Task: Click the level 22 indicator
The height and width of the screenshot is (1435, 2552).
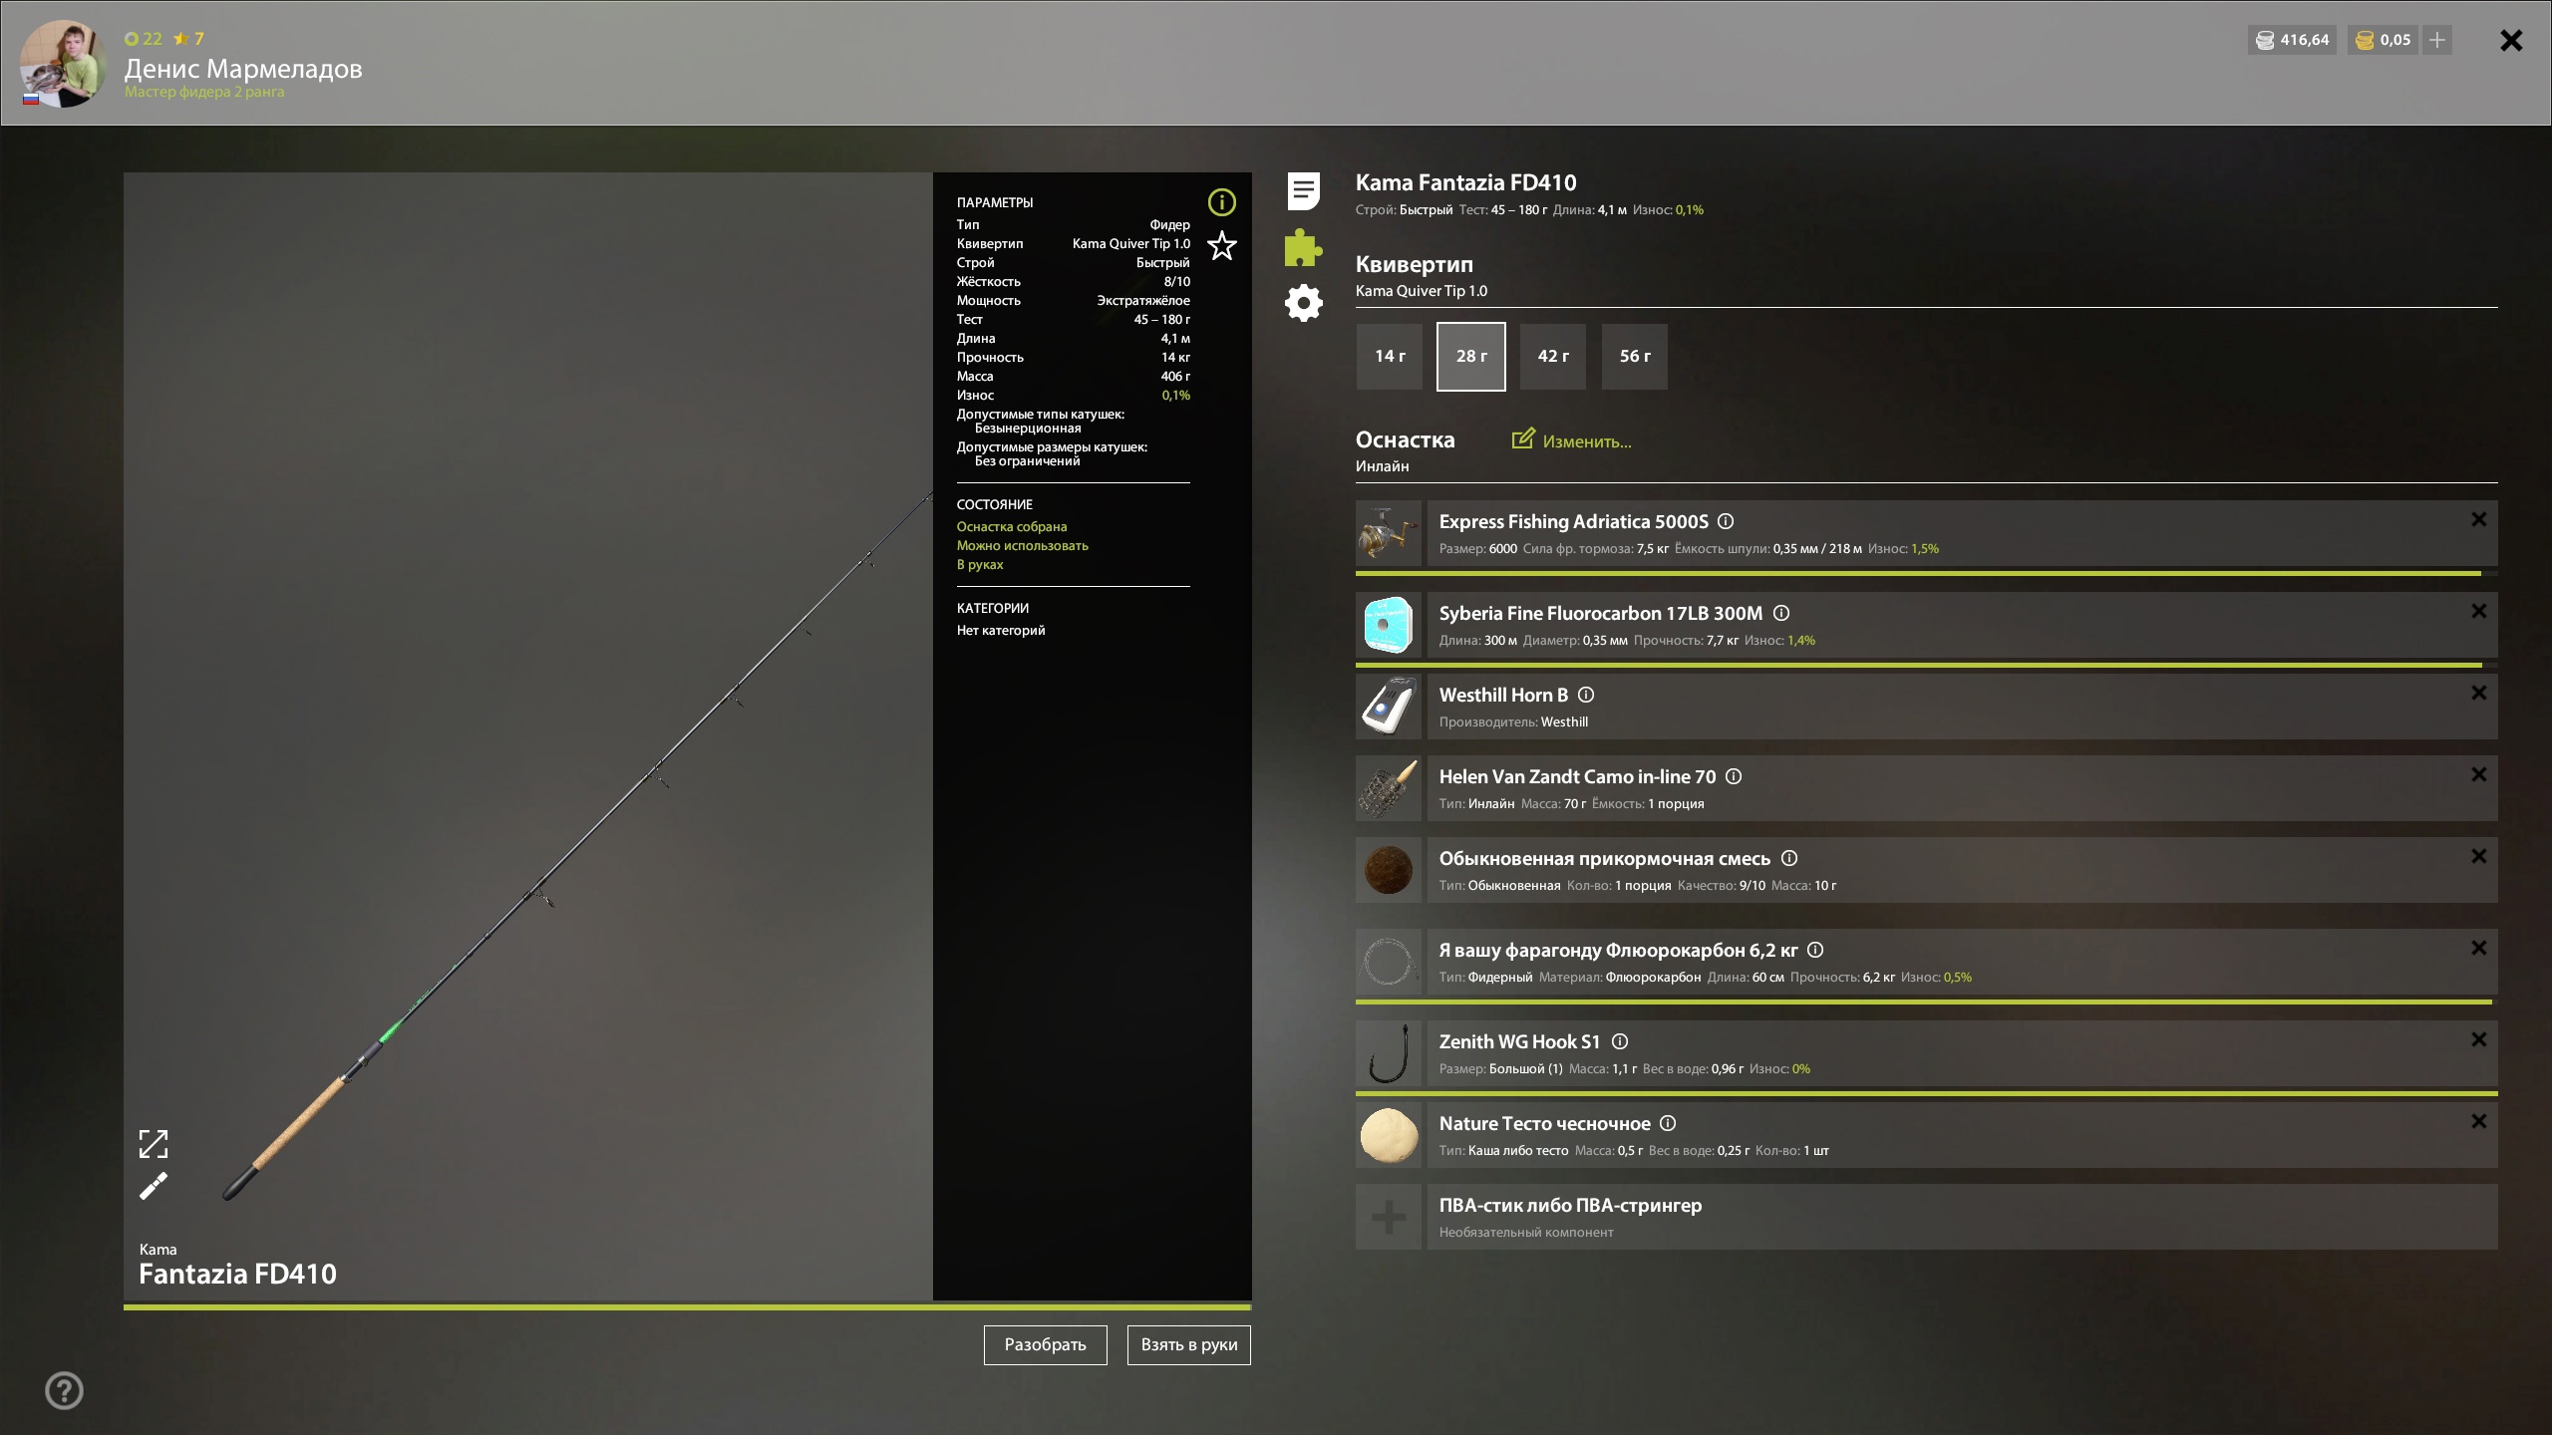Action: tap(144, 39)
